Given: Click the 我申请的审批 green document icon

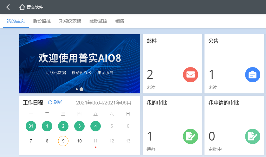Looking at the screenshot, I should [x=253, y=136].
